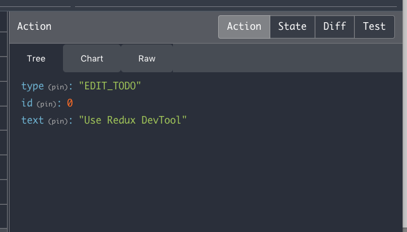Image resolution: width=407 pixels, height=232 pixels.
Task: Click the 'text' key in the tree
Action: click(32, 120)
